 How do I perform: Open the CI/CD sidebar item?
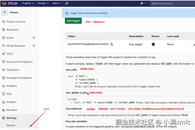pos(10,54)
